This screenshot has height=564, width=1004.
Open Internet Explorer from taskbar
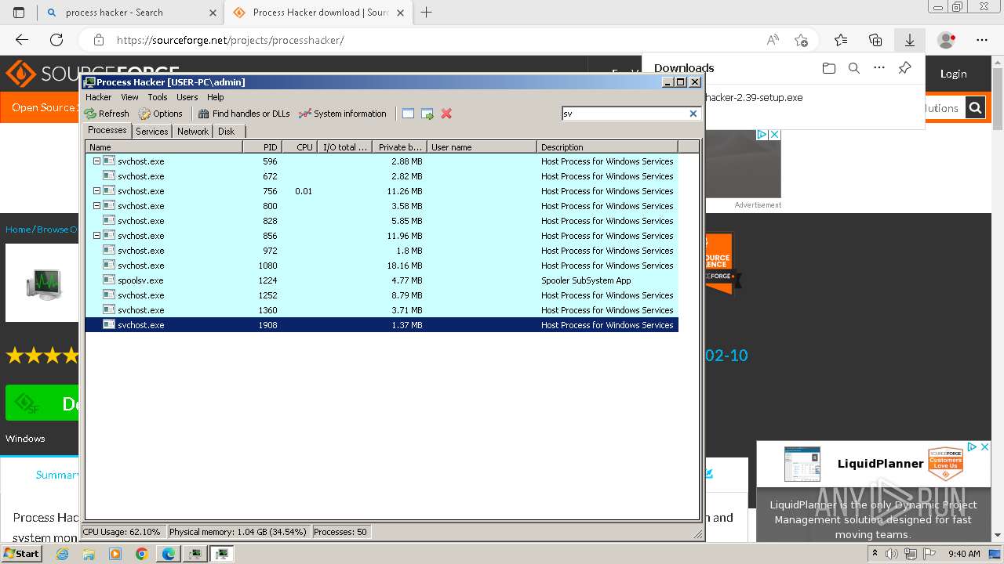point(62,554)
